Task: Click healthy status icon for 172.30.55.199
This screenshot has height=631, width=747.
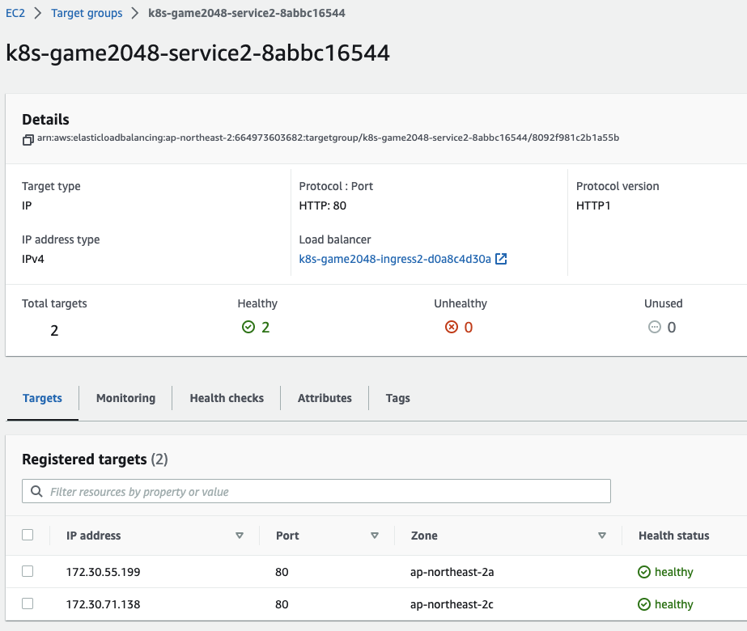Action: pyautogui.click(x=643, y=572)
